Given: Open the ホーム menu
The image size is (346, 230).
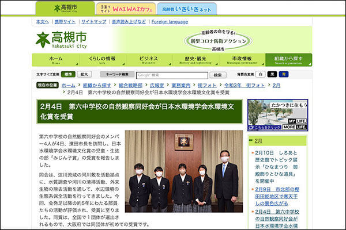Looking at the screenshot, I should pos(55,60).
